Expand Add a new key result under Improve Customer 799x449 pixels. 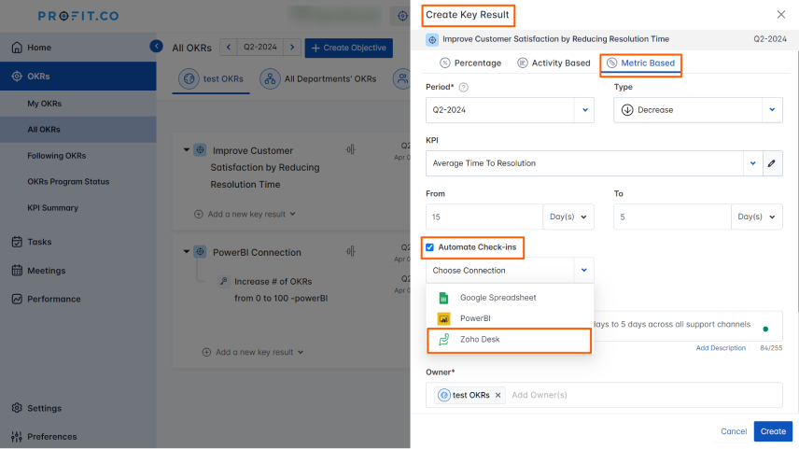(245, 214)
